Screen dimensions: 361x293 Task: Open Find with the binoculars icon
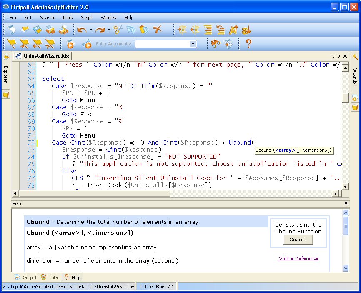(216, 43)
